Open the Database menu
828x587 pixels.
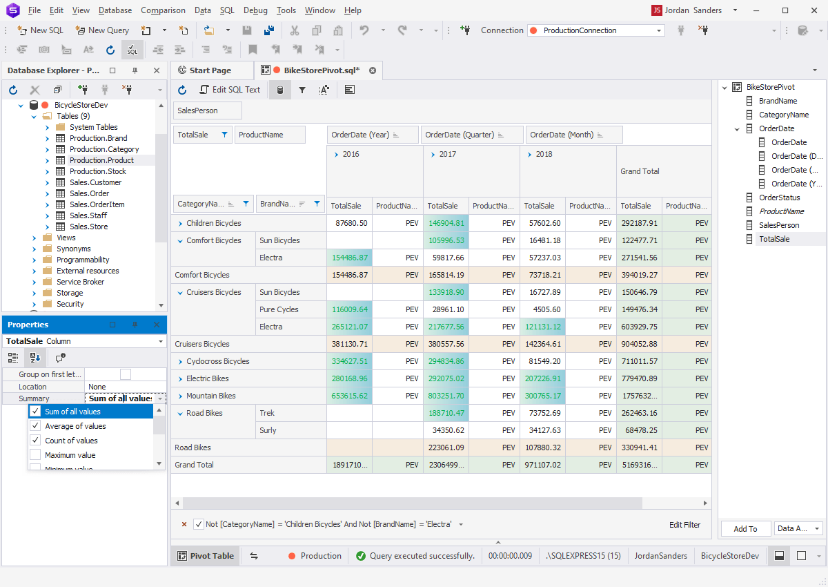[115, 10]
